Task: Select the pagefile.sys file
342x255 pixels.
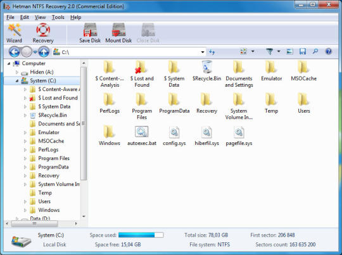Action: (x=239, y=135)
